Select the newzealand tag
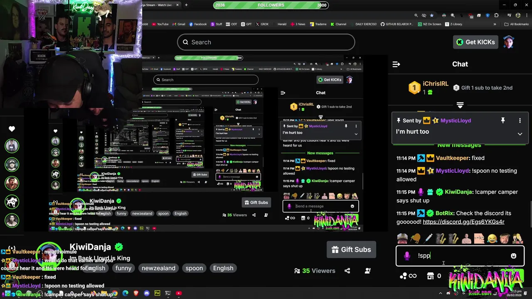 tap(158, 268)
